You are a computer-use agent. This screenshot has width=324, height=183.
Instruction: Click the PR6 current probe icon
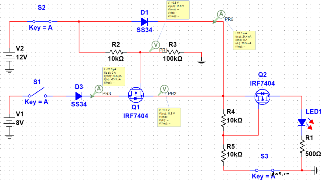pyautogui.click(x=221, y=14)
